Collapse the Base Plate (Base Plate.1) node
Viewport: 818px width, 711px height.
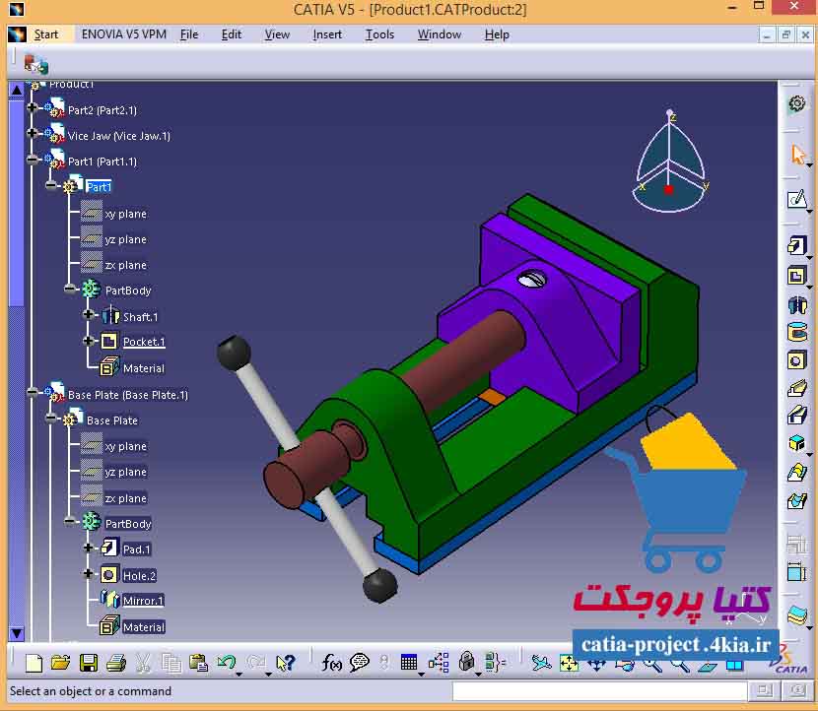pyautogui.click(x=32, y=392)
